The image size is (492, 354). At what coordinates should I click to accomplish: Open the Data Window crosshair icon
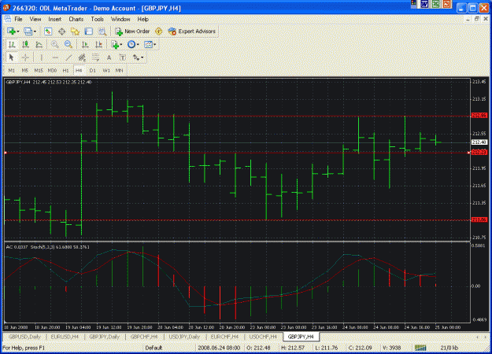[62, 31]
